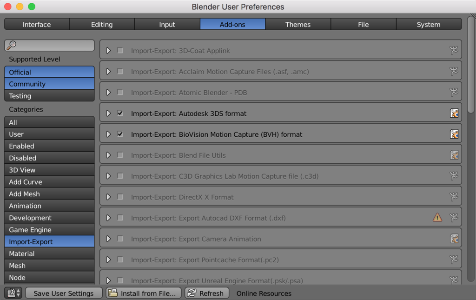Click the community icon on Acclaim Motion Capture row
The width and height of the screenshot is (476, 300).
point(454,71)
